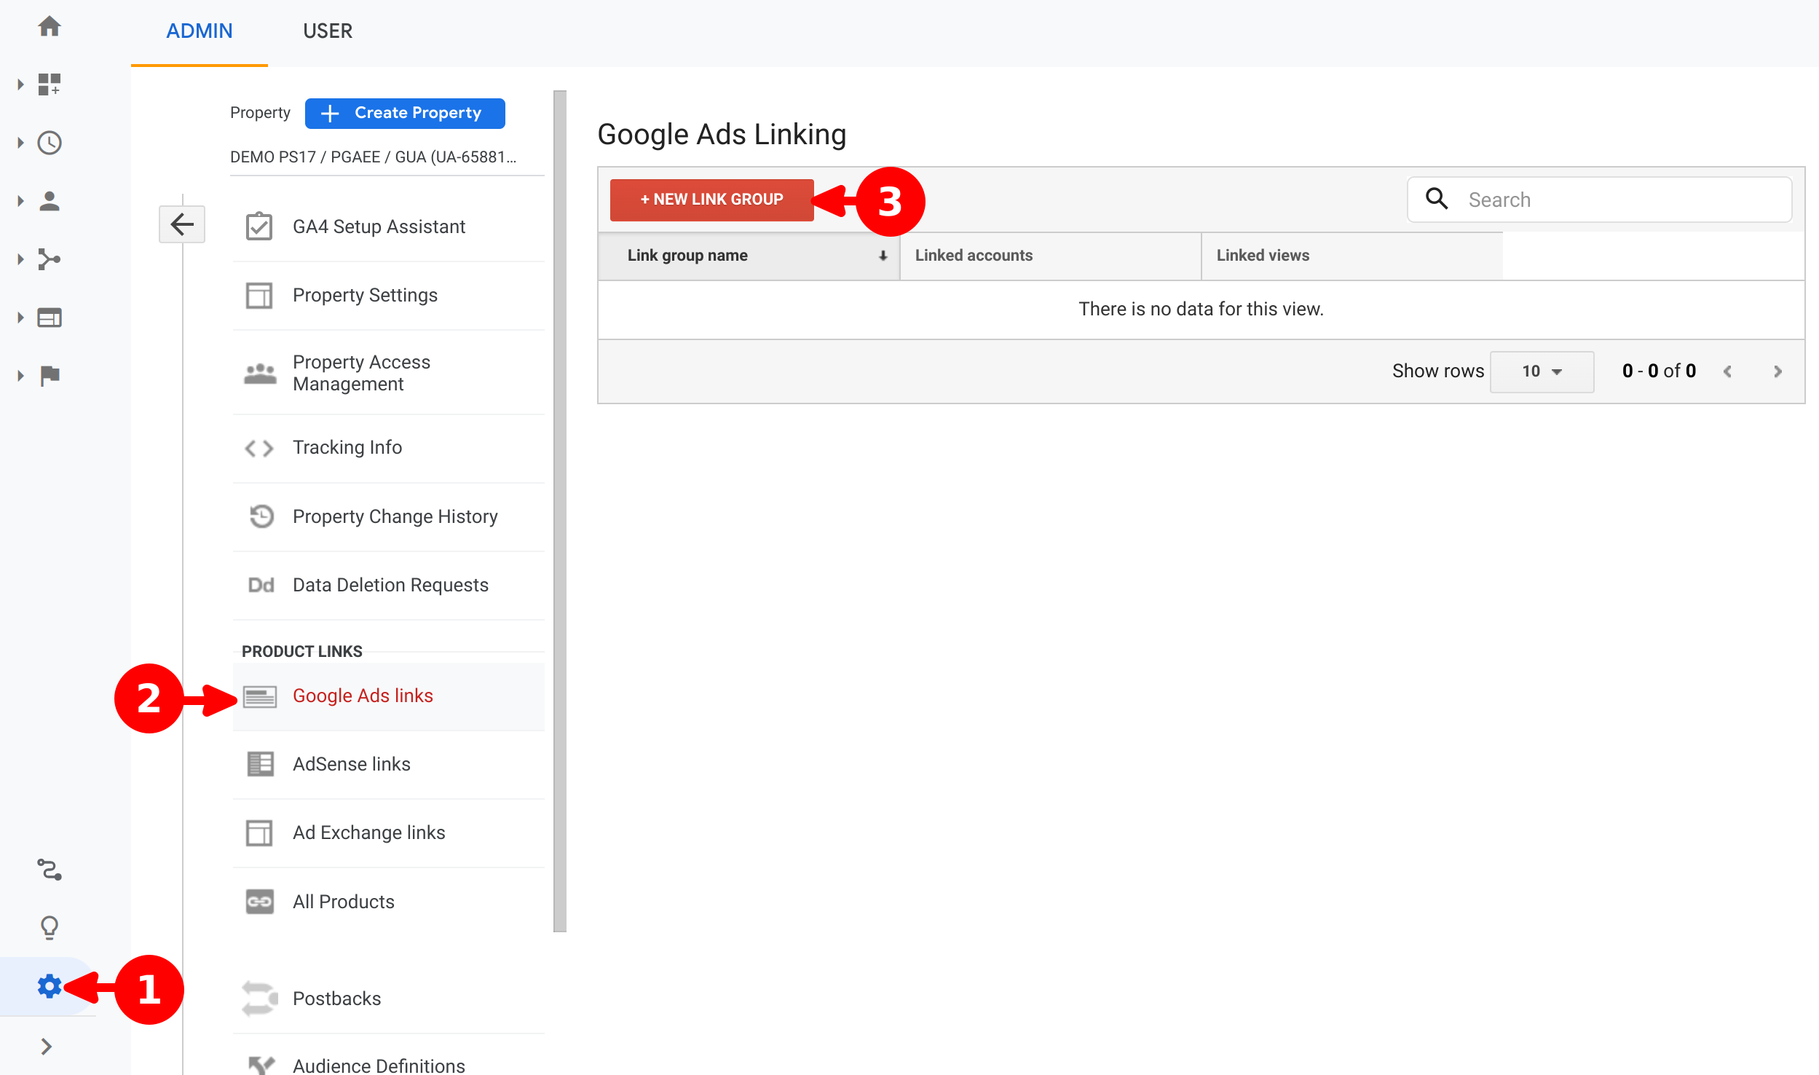The image size is (1819, 1075).
Task: Click the Home icon in the sidebar
Action: (49, 27)
